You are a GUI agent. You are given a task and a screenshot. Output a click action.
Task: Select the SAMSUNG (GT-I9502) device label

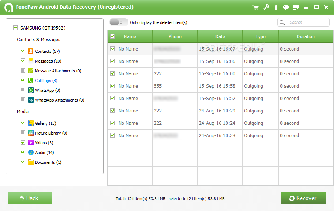pos(43,28)
